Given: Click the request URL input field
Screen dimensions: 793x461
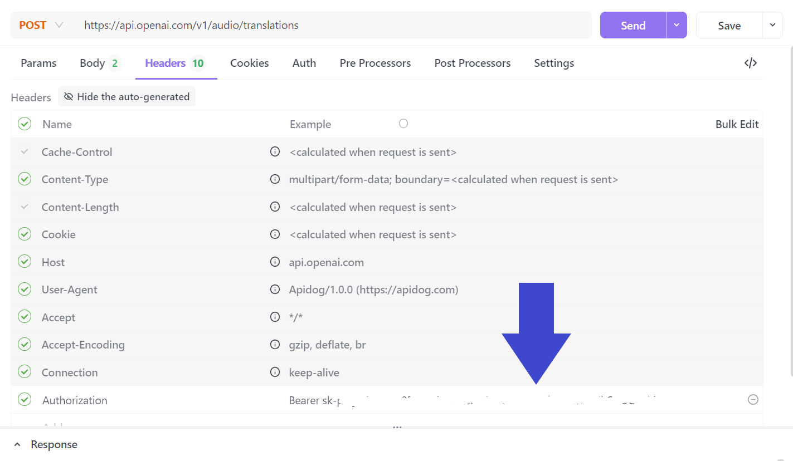Looking at the screenshot, I should [334, 25].
